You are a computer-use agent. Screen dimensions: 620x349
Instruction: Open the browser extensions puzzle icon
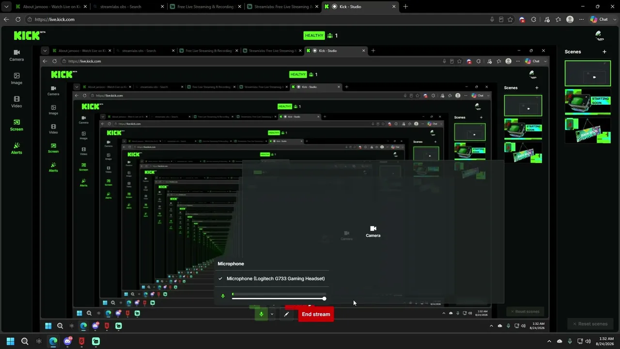[534, 19]
